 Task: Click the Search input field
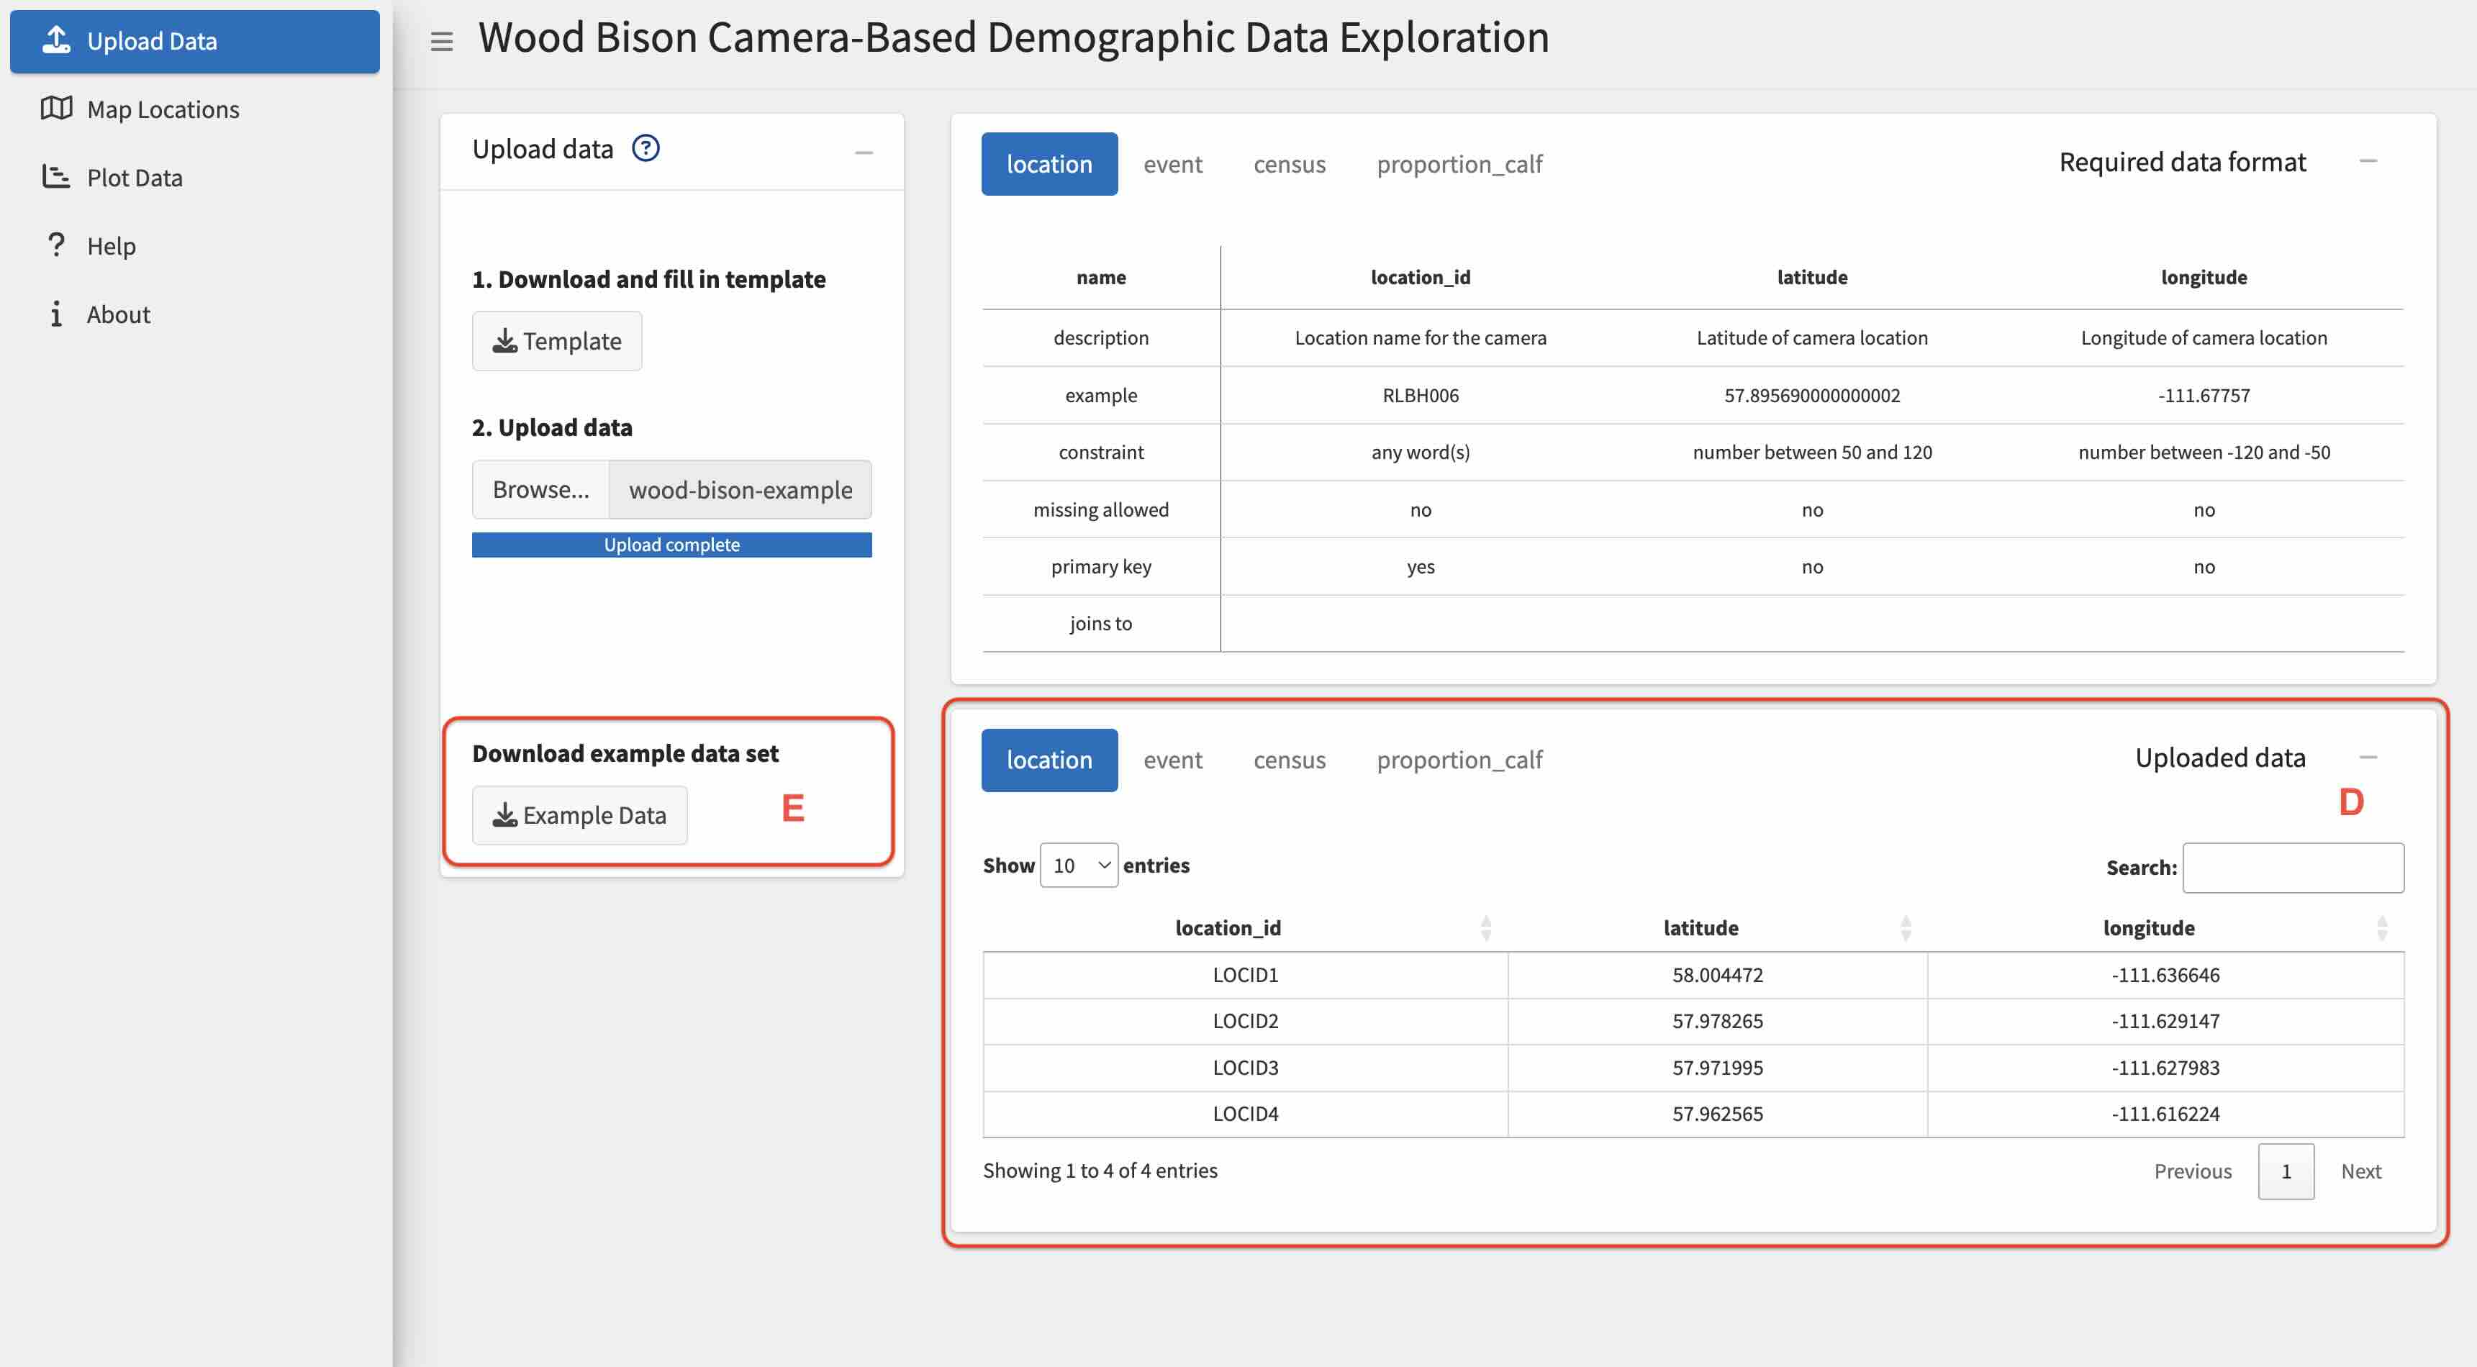click(x=2293, y=868)
